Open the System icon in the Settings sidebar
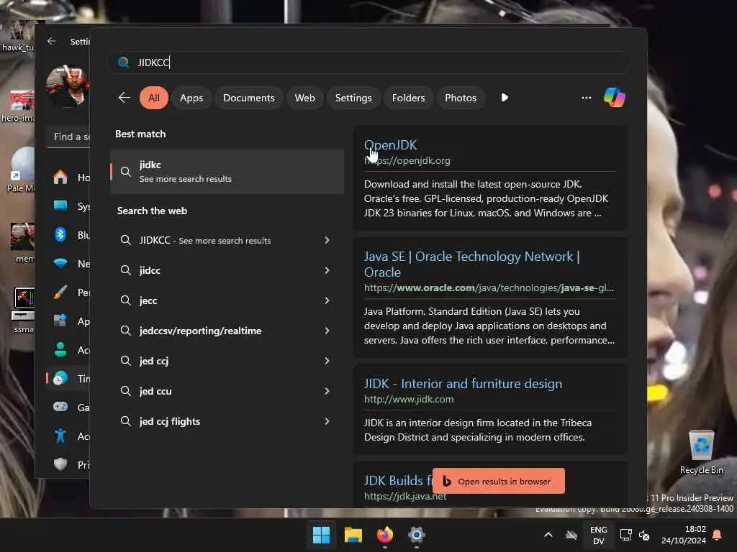737x552 pixels. pyautogui.click(x=60, y=206)
